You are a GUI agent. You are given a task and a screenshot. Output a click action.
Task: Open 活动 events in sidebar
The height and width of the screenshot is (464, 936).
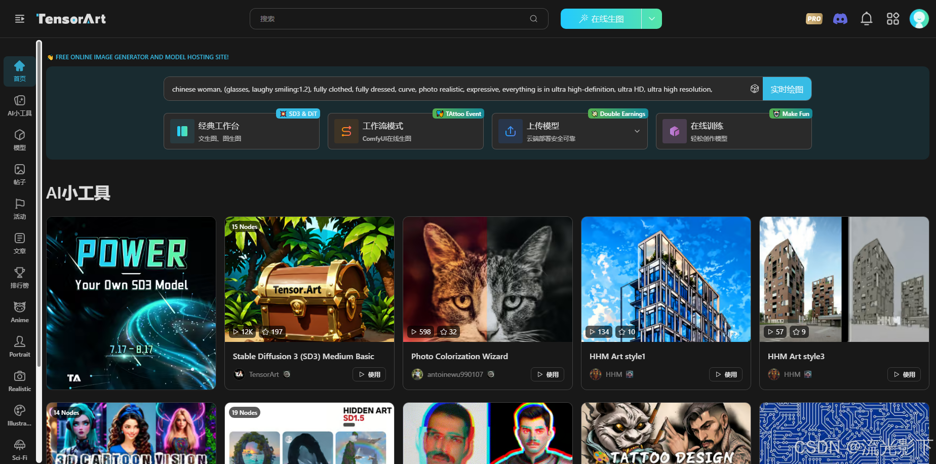point(20,209)
